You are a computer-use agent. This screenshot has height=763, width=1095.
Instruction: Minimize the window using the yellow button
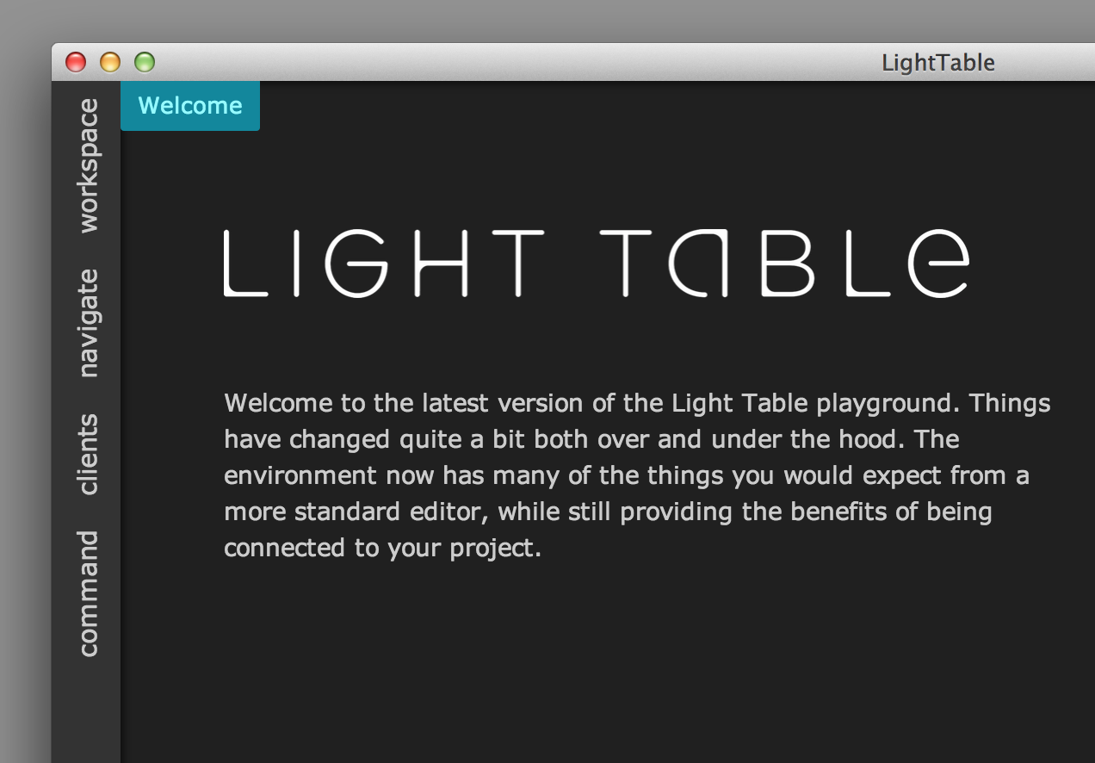point(110,62)
